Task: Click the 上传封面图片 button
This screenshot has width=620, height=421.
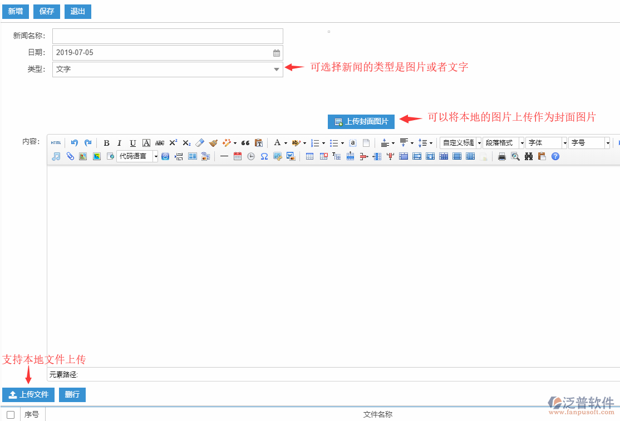Action: [361, 121]
